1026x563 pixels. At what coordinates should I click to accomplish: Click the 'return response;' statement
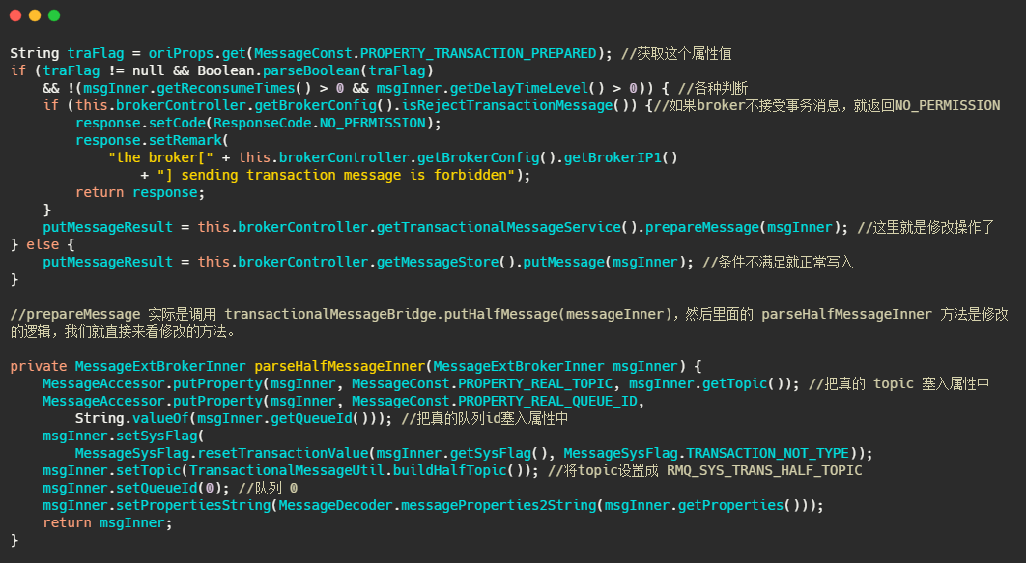coord(140,192)
